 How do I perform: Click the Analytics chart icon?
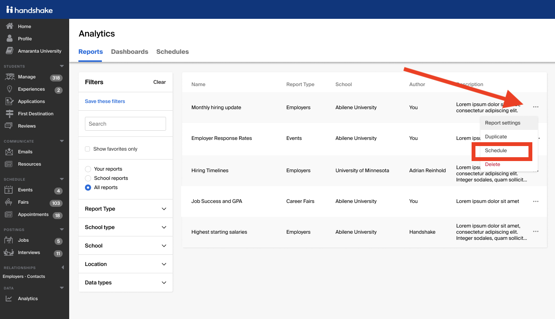tap(9, 299)
